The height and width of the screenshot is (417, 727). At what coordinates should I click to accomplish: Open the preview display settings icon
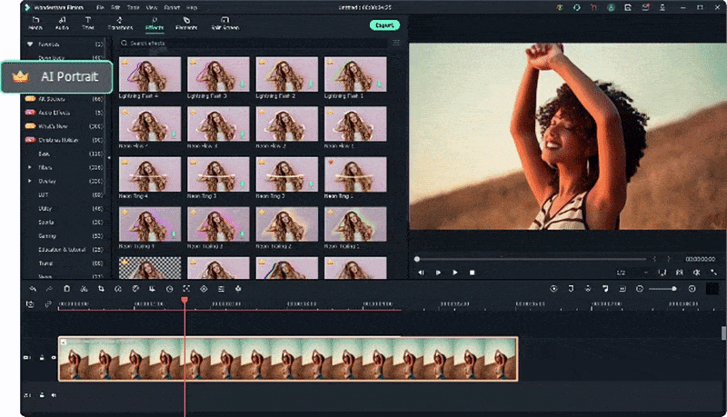(662, 273)
